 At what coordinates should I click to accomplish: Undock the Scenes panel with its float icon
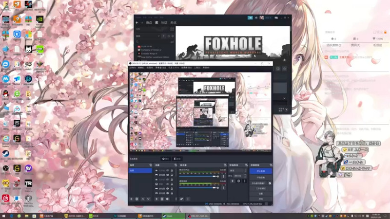[151, 165]
